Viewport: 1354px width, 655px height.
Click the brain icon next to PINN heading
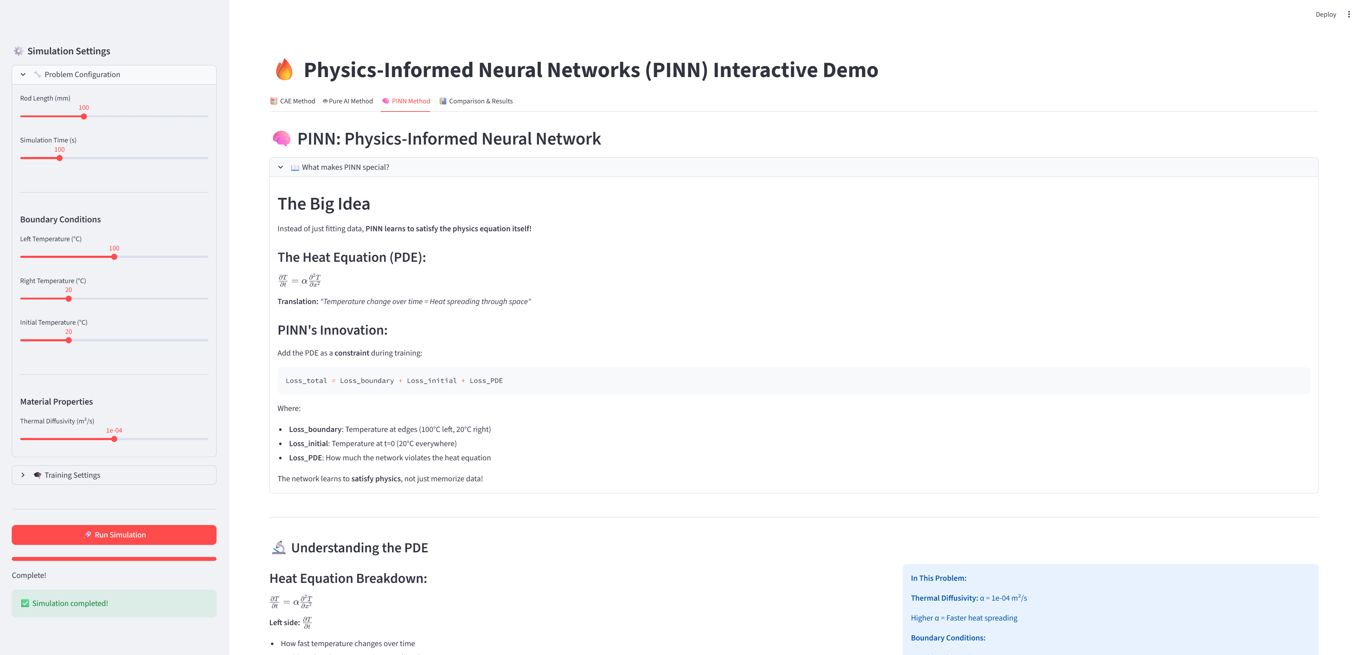click(281, 139)
